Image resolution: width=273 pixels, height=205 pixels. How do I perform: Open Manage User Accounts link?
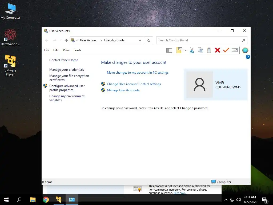[123, 90]
